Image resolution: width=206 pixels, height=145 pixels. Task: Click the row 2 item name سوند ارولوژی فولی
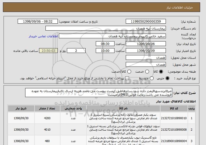tap(123, 130)
